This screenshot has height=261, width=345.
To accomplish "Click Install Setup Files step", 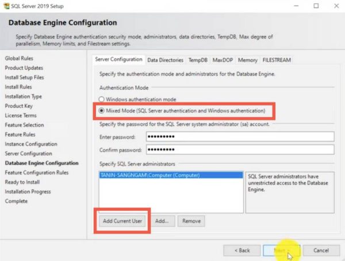I will coord(24,77).
